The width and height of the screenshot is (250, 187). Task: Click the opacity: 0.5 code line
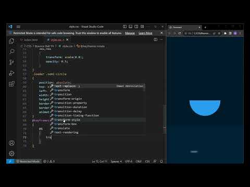[57, 61]
